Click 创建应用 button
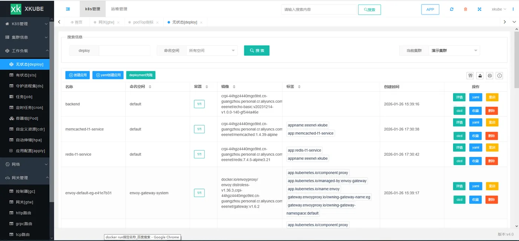This screenshot has width=519, height=241. [x=77, y=75]
